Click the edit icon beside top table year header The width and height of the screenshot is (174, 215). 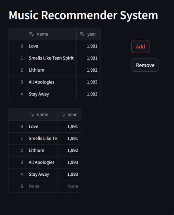[x=82, y=34]
